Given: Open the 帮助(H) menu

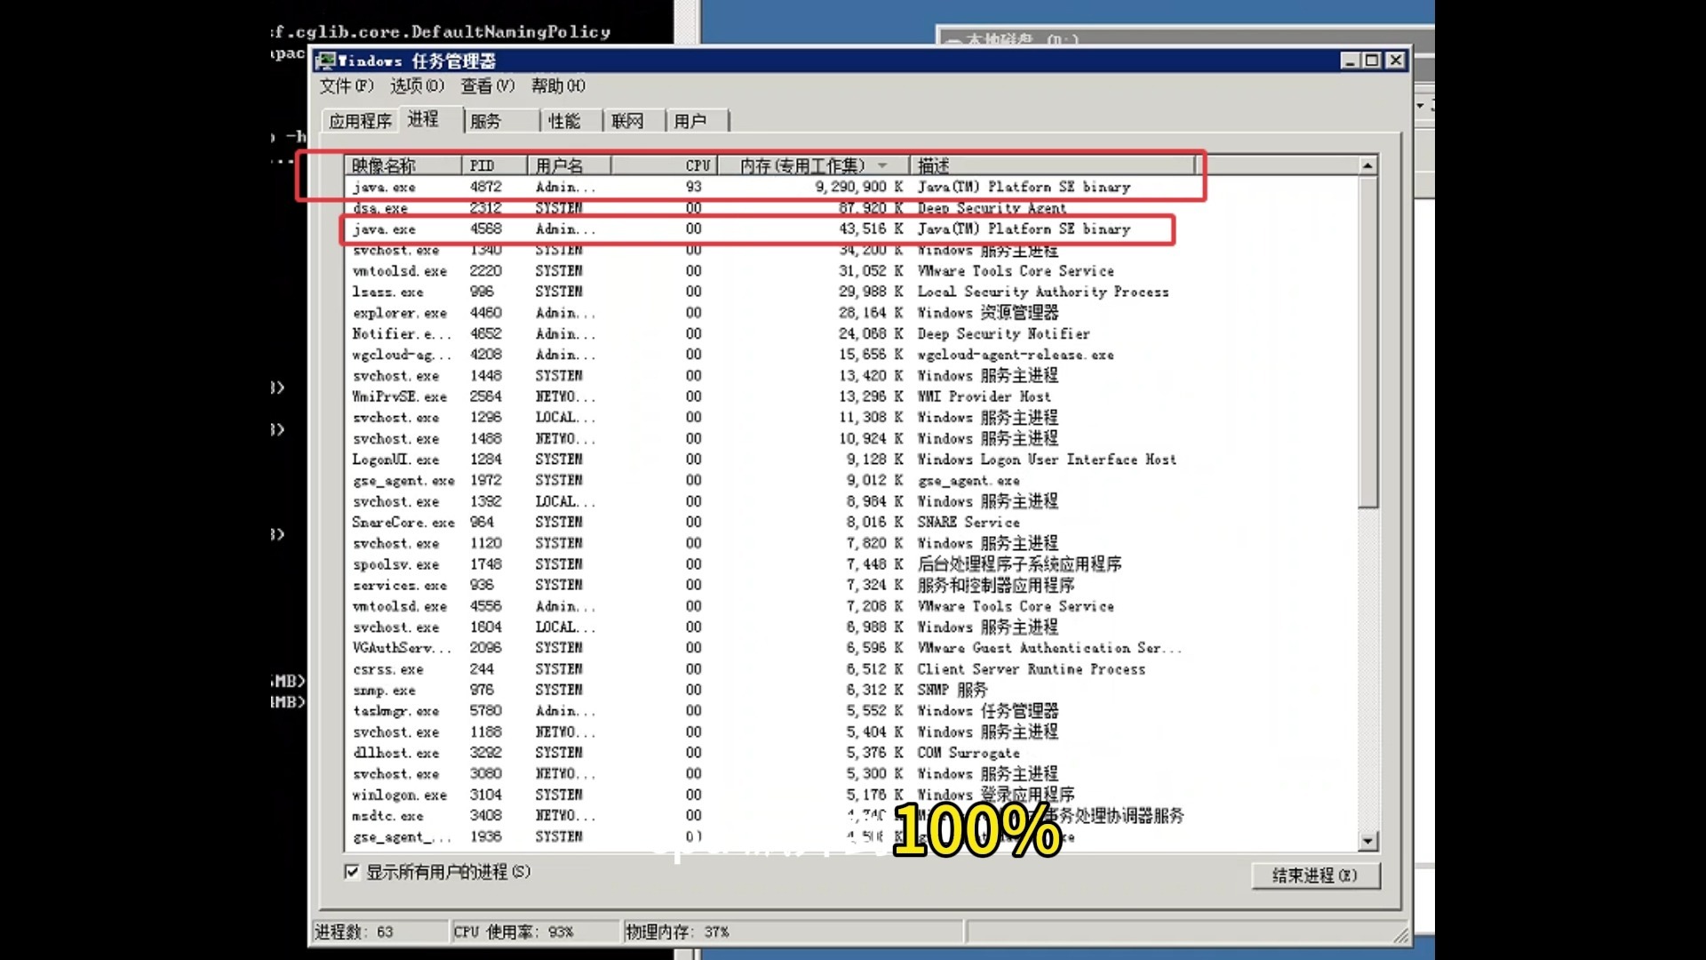Looking at the screenshot, I should coord(558,86).
